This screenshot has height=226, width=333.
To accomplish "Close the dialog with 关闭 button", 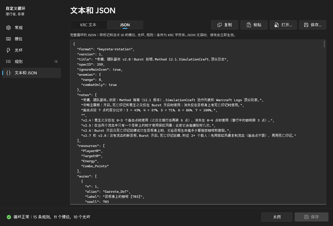I will coord(277,217).
